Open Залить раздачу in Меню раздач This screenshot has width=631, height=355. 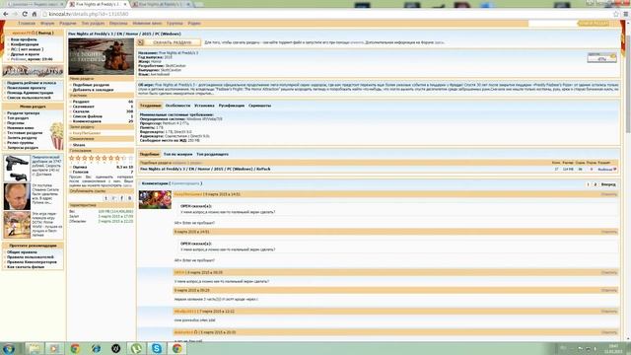point(22,138)
